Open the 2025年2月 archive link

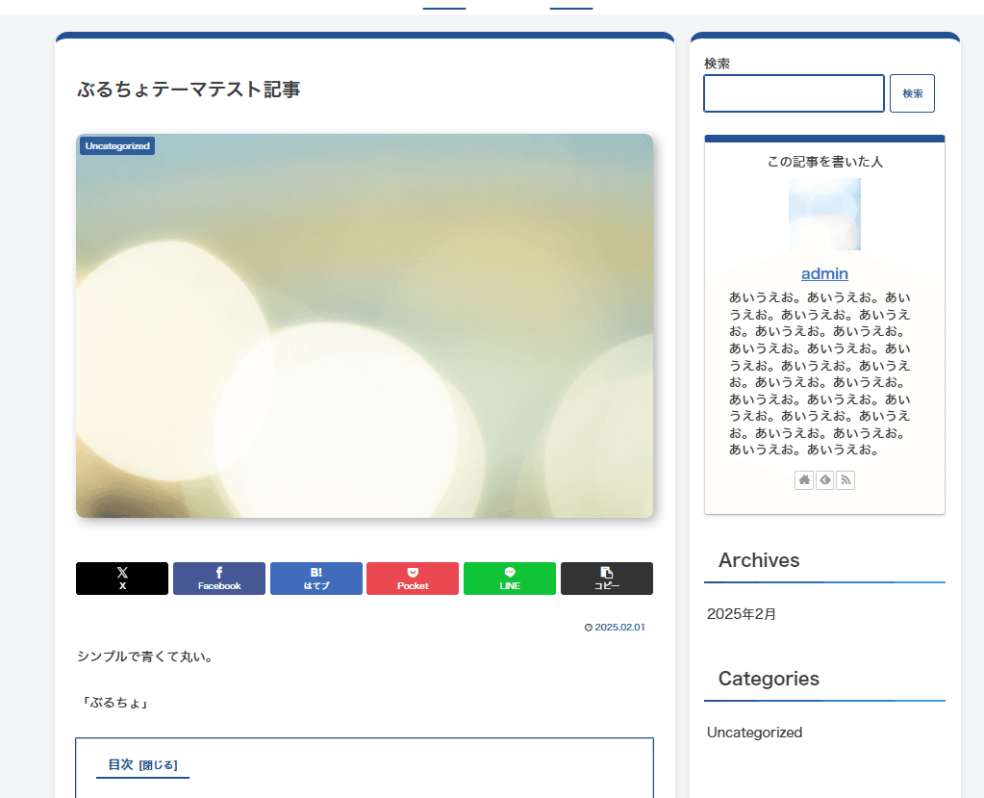tap(741, 614)
